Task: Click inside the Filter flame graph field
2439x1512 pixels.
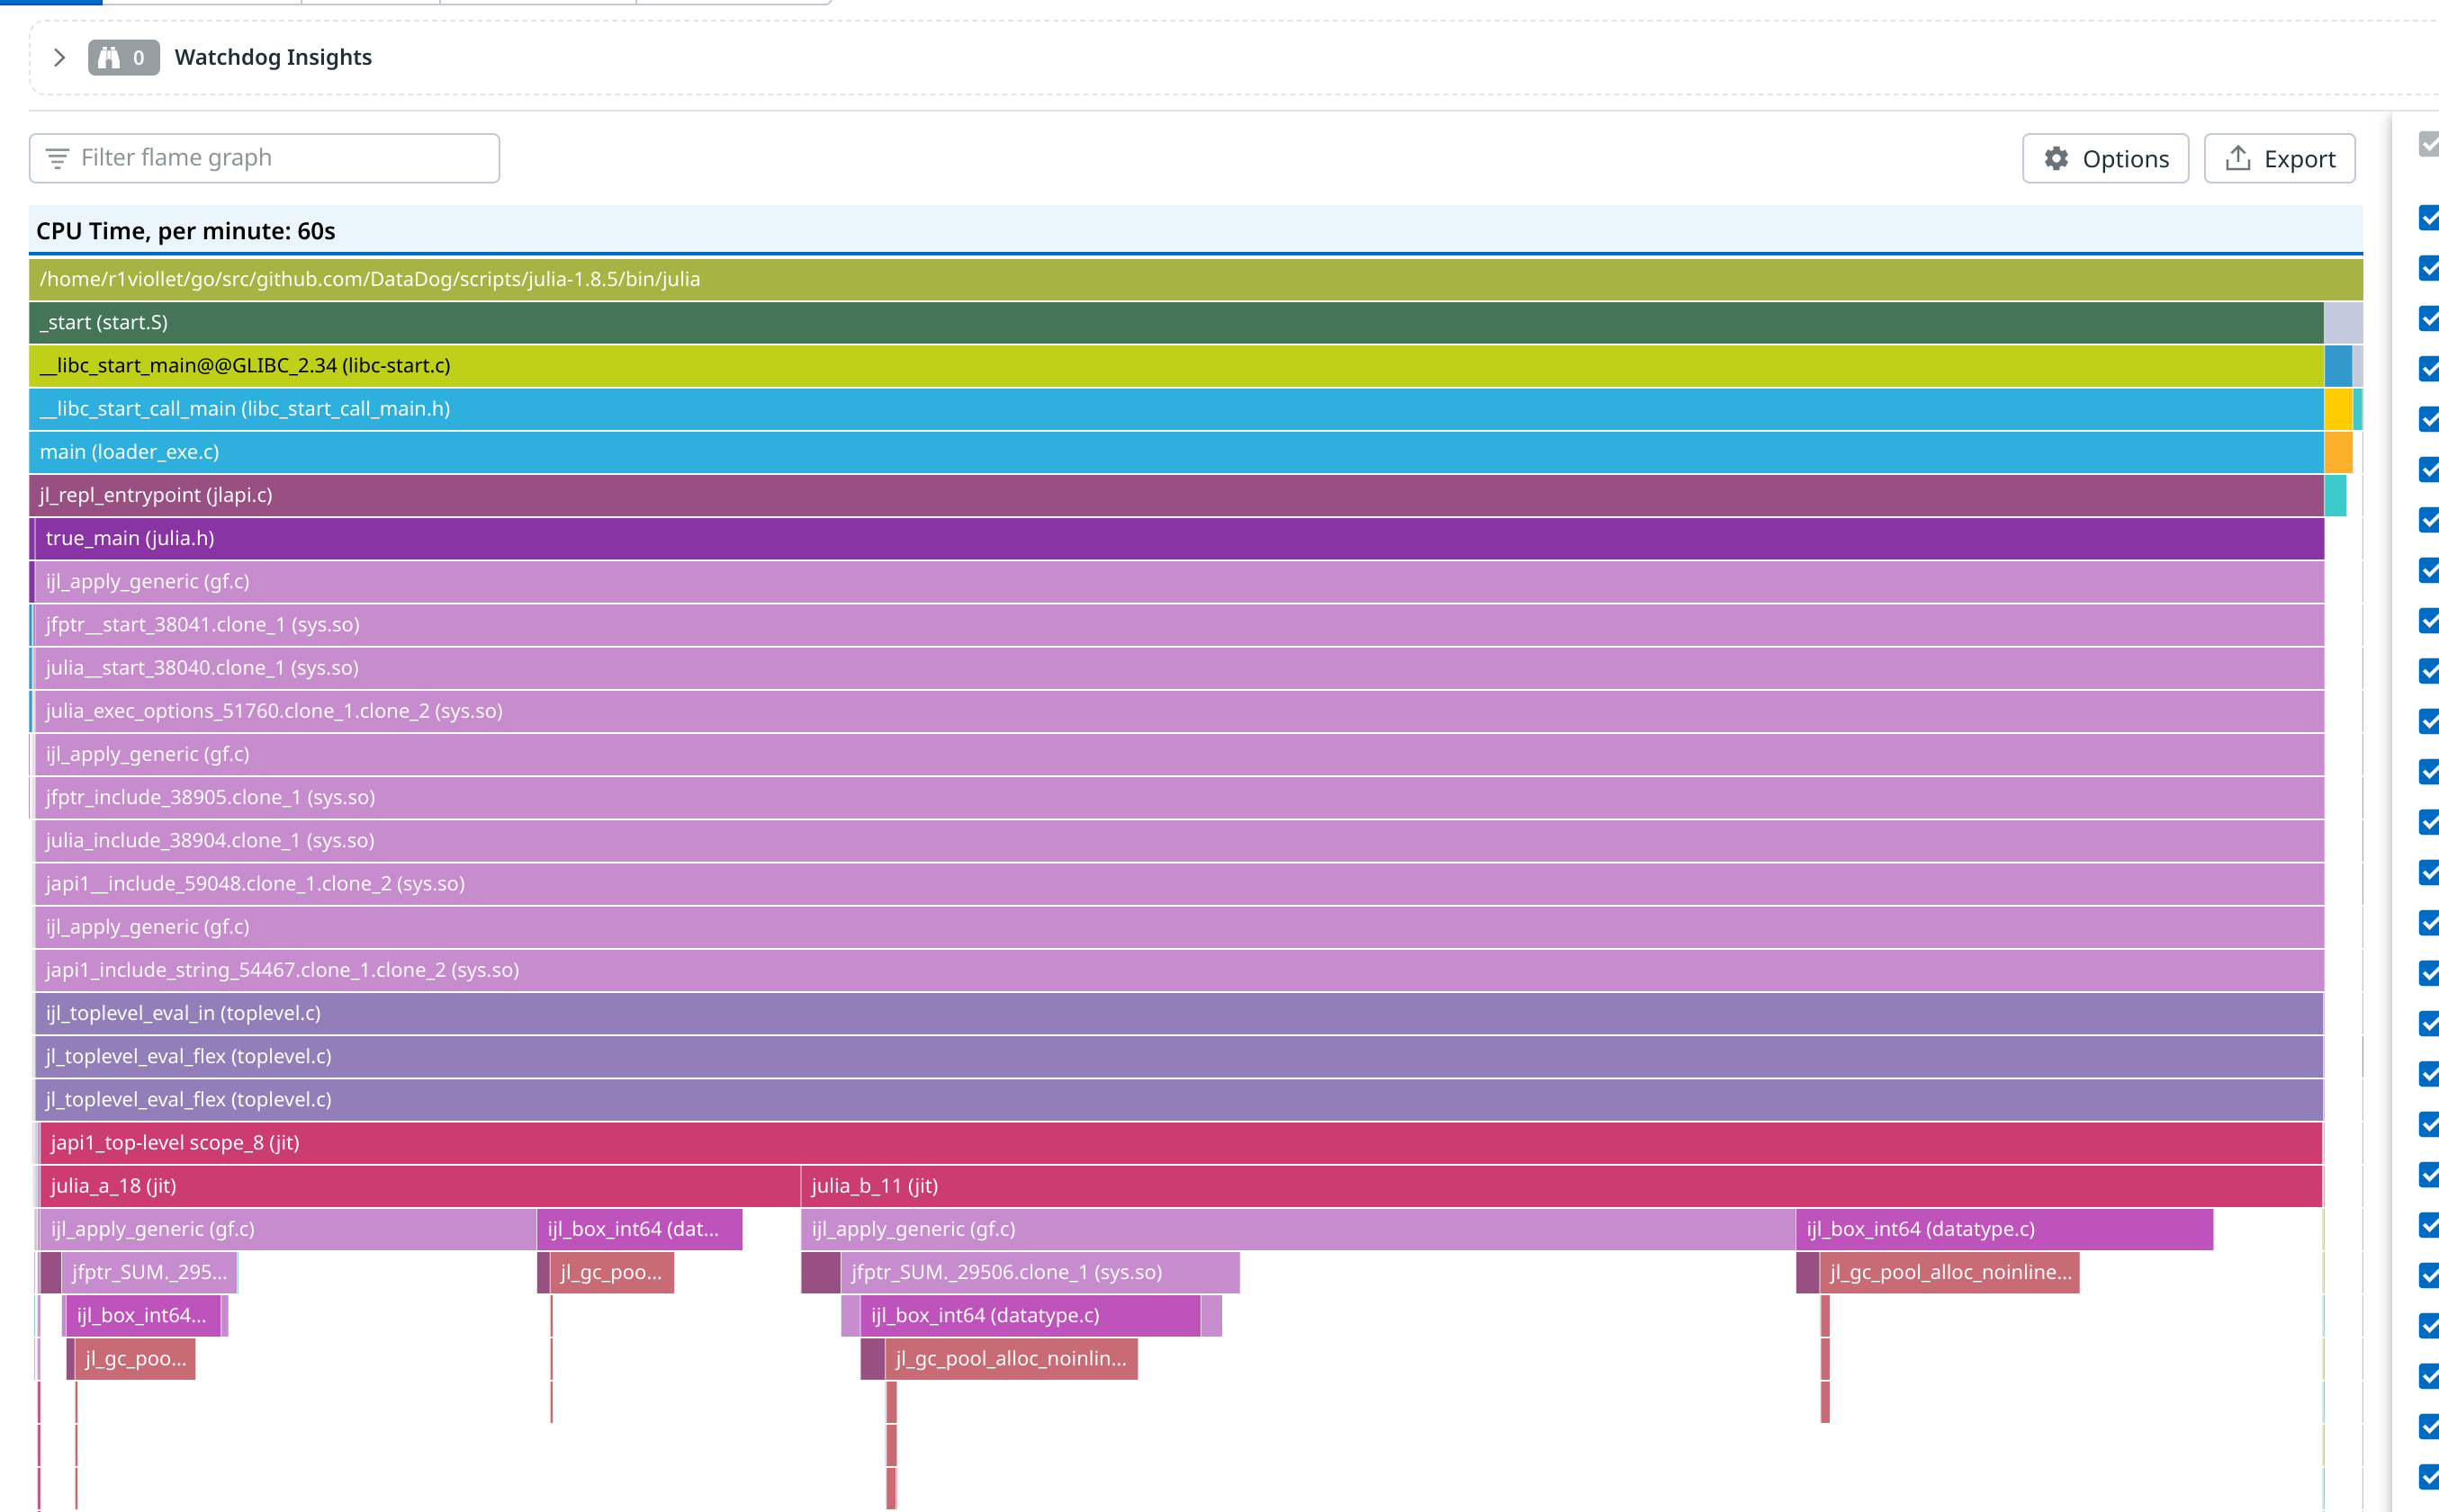Action: coord(250,157)
